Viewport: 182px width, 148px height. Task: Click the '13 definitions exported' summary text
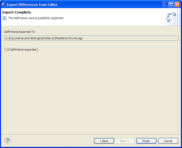[x=21, y=50]
